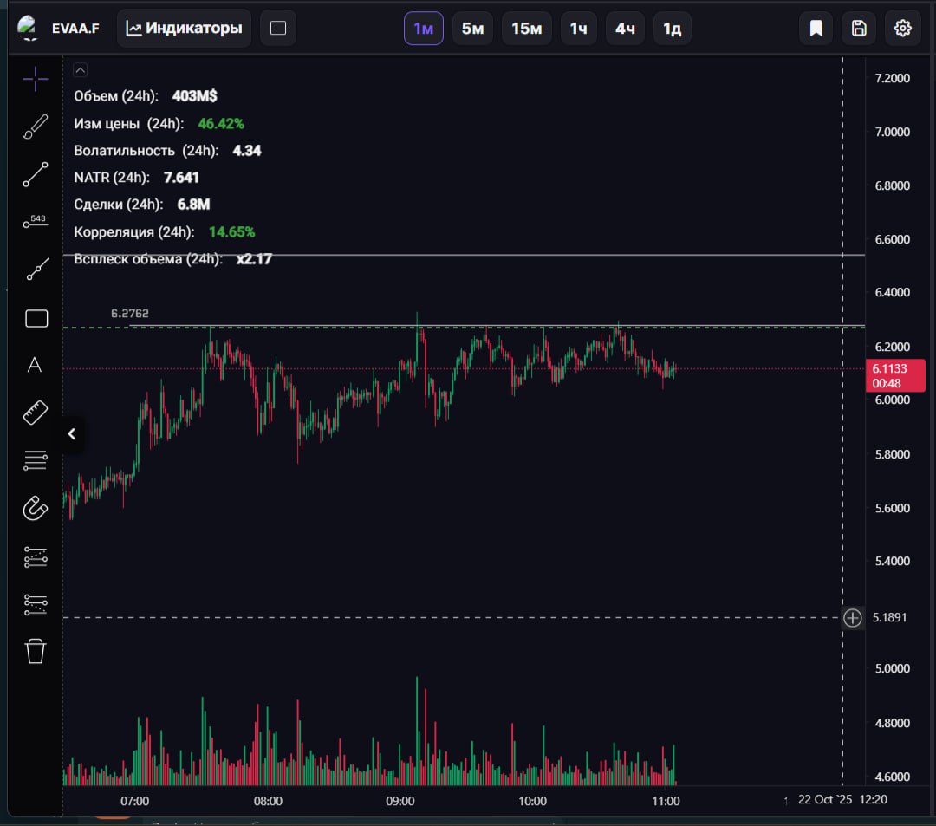Collapse the left drawing toolbar with arrow

[72, 434]
